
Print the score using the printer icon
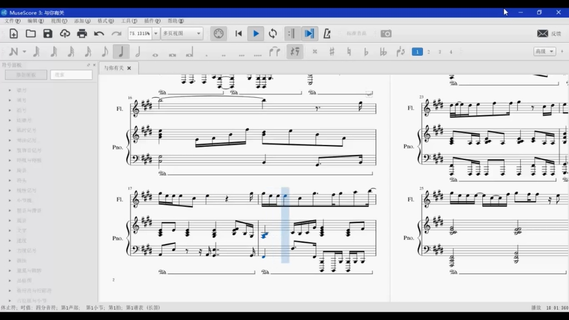[x=82, y=34]
